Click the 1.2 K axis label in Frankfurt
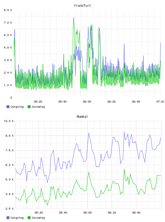The width and height of the screenshot is (165, 222). click(8, 85)
